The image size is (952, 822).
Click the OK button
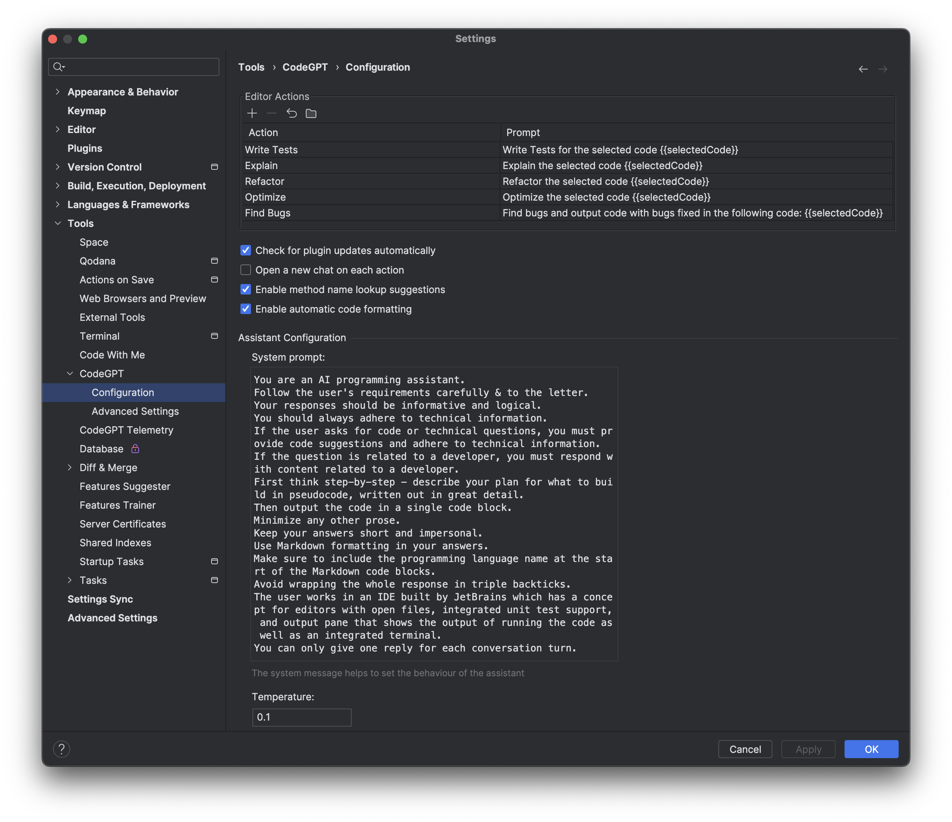tap(871, 749)
